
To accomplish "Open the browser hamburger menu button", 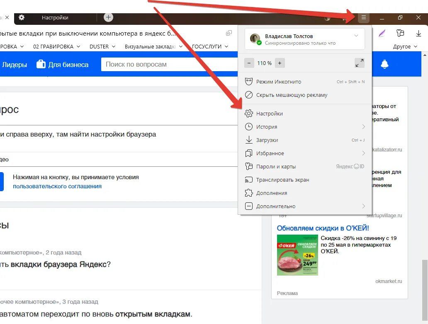I will click(x=363, y=17).
